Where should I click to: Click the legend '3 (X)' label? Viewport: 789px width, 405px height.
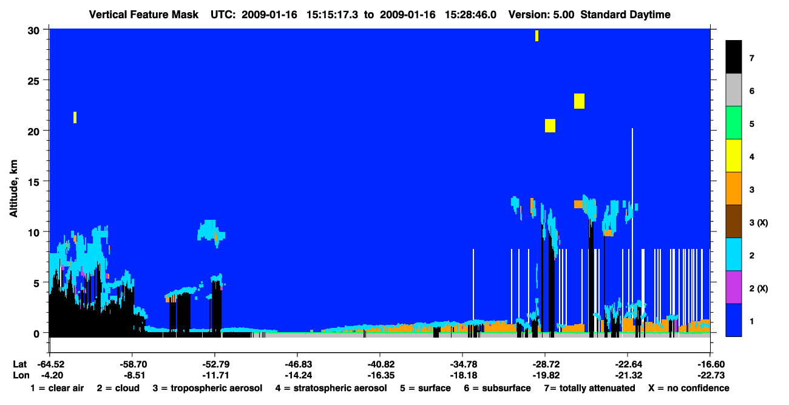click(x=759, y=222)
